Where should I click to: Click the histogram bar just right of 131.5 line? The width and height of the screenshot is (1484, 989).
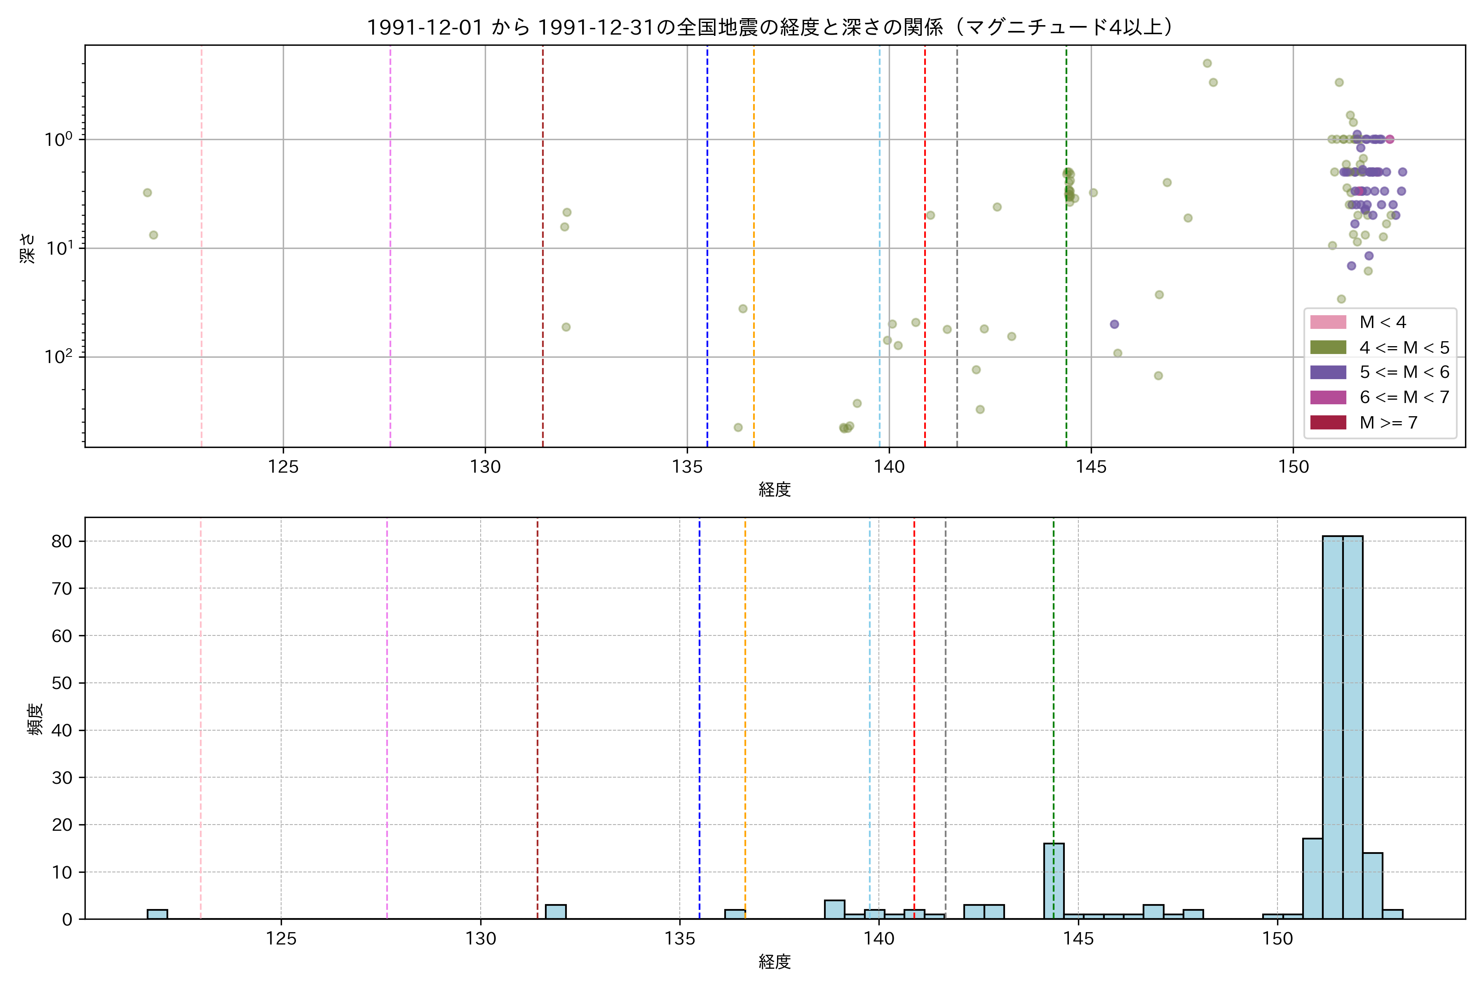(x=555, y=912)
